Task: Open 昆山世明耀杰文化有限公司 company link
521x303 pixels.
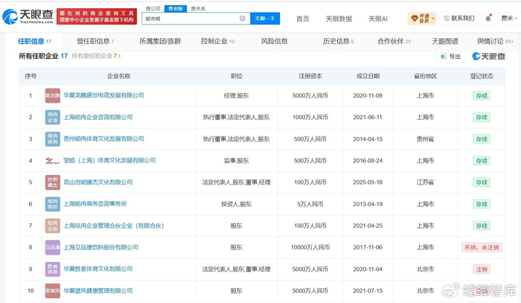Action: point(98,182)
